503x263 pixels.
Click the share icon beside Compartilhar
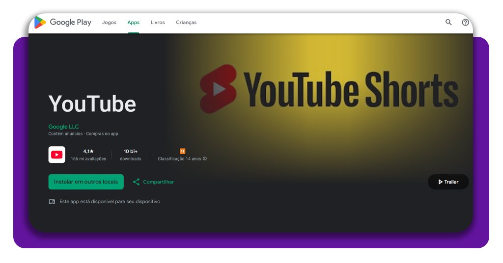[x=136, y=182]
